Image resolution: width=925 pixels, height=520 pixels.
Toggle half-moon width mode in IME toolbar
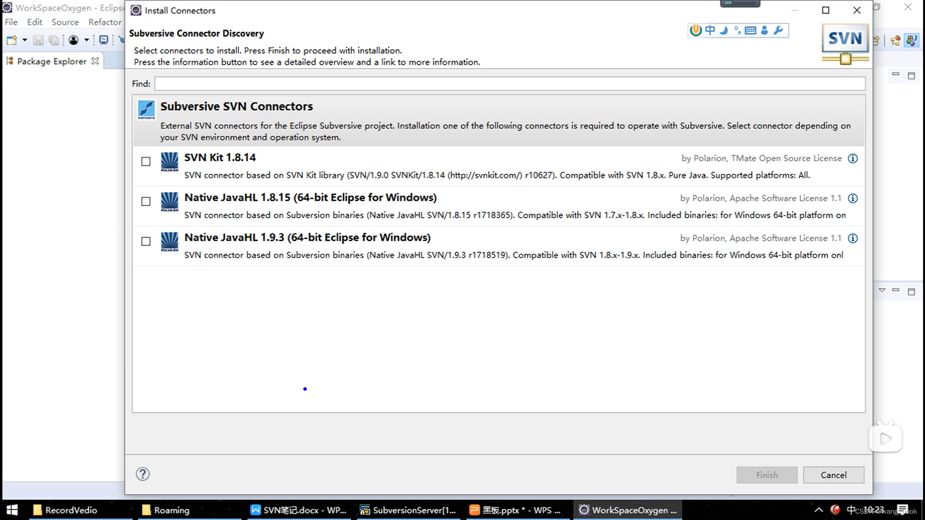724,30
